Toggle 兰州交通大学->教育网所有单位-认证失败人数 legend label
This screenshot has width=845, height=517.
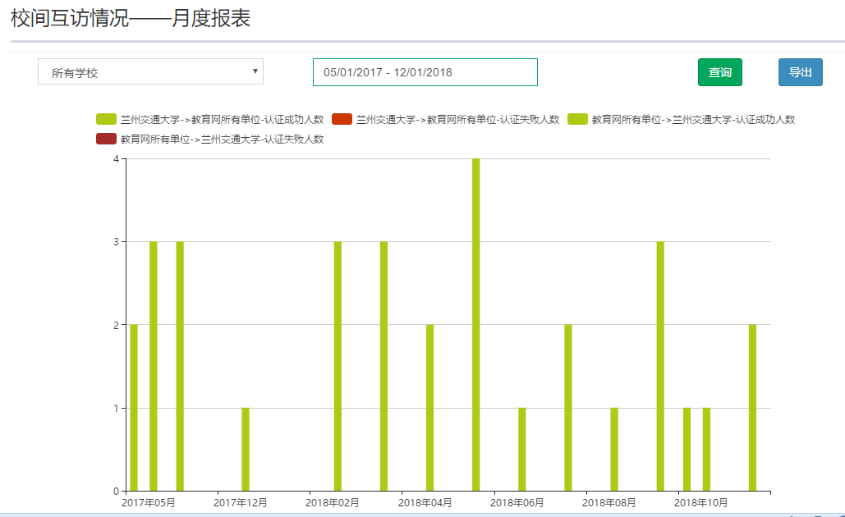pos(457,120)
